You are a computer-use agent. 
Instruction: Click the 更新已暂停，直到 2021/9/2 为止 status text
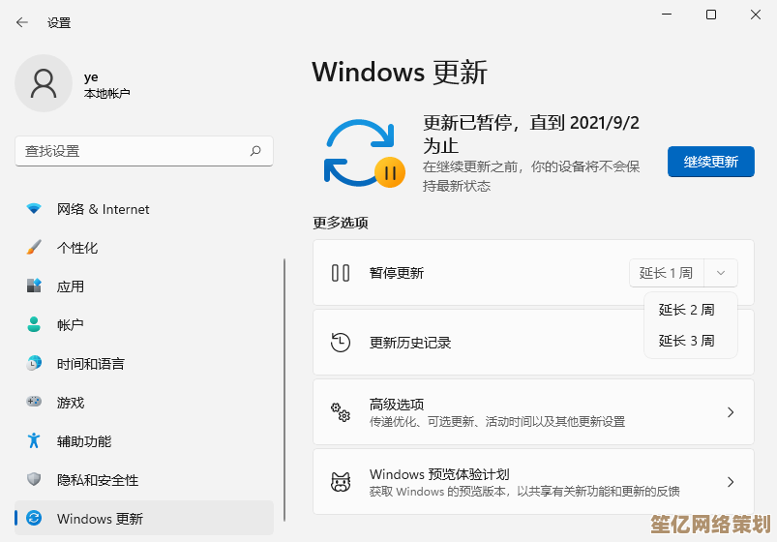531,134
